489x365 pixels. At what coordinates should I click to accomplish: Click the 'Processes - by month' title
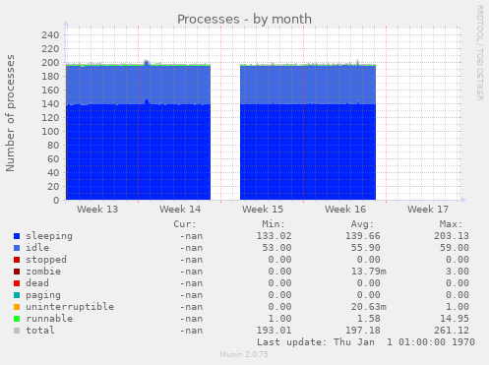click(244, 20)
